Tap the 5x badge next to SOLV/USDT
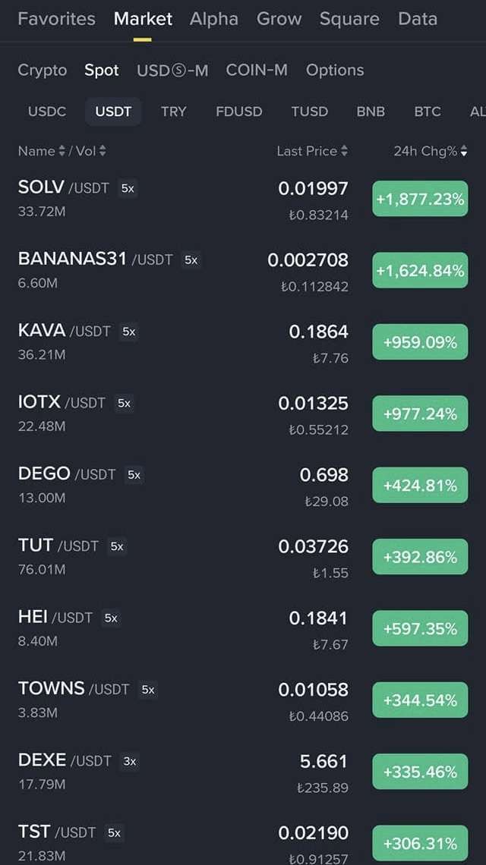486x865 pixels. 128,188
